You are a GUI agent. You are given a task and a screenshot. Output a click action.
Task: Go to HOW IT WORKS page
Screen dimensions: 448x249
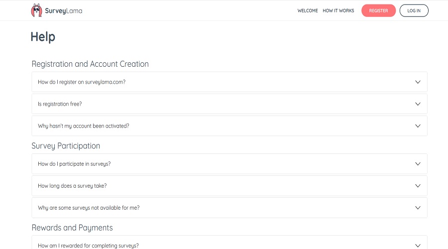click(338, 11)
